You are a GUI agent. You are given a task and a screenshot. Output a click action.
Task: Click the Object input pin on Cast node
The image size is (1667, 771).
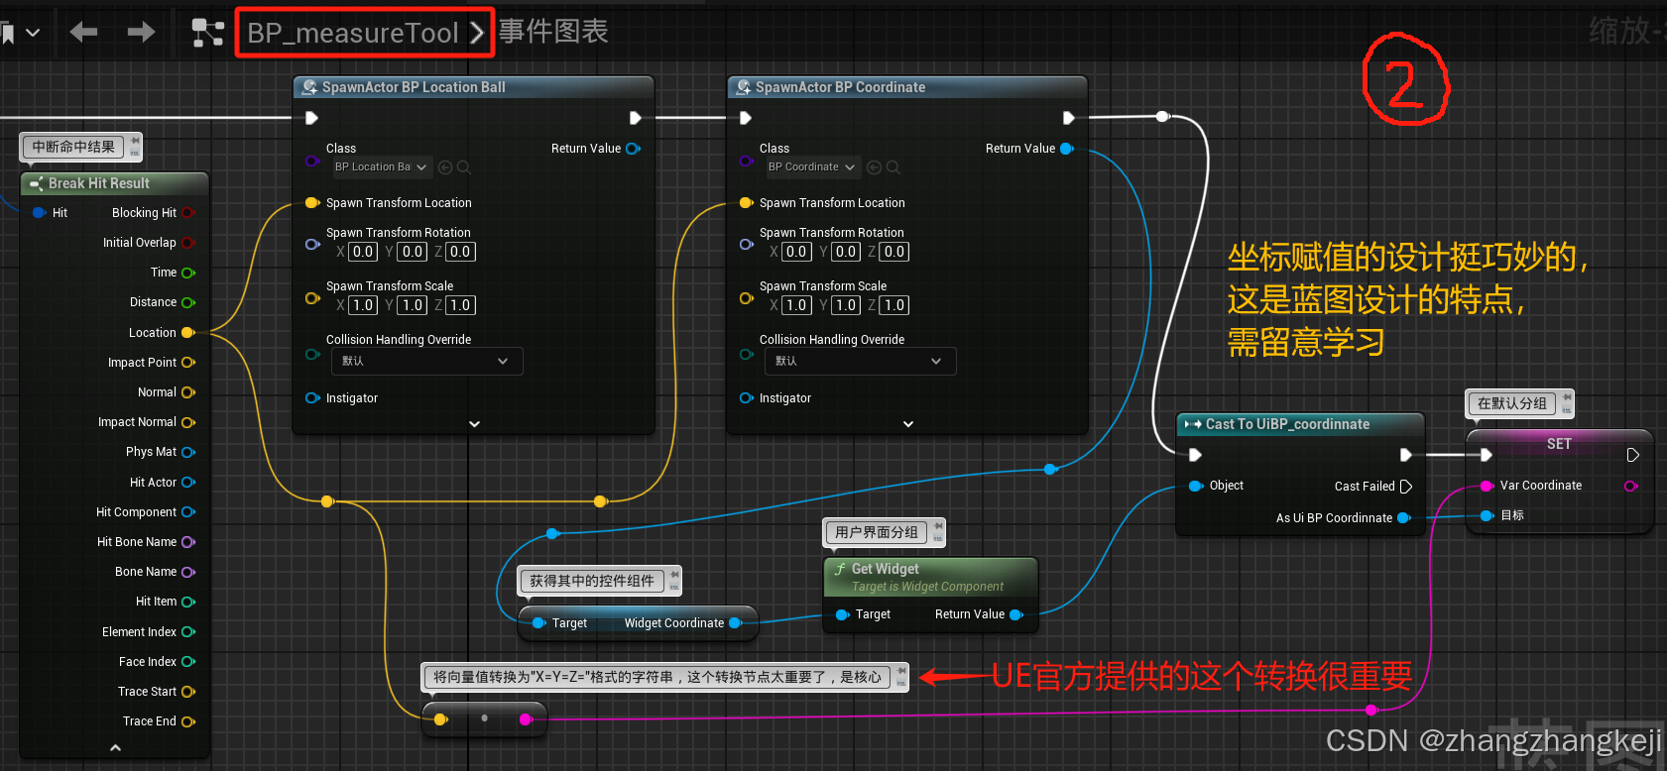pyautogui.click(x=1196, y=486)
